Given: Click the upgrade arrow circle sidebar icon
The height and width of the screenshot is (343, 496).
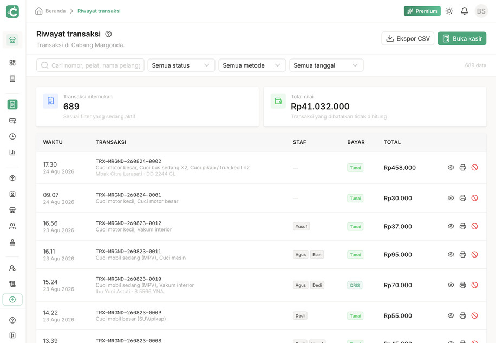Looking at the screenshot, I should pyautogui.click(x=12, y=299).
